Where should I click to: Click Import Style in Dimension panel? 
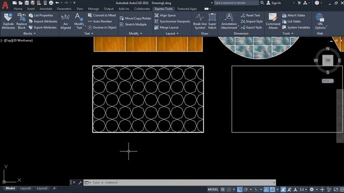pyautogui.click(x=252, y=21)
